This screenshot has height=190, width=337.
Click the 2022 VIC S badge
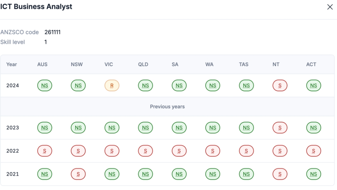click(x=112, y=151)
